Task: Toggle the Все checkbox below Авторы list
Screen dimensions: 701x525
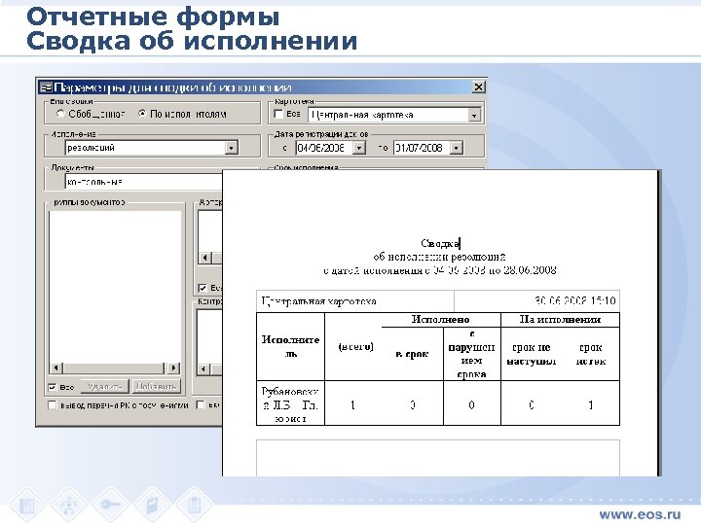Action: click(203, 288)
